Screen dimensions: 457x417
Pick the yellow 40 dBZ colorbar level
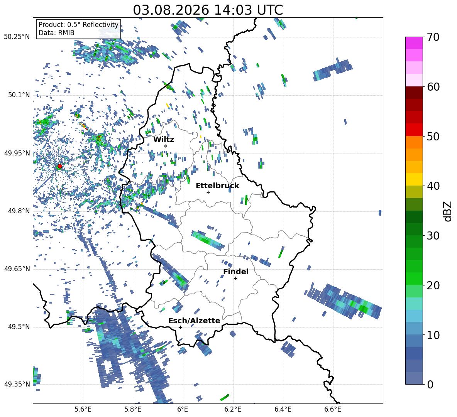pyautogui.click(x=414, y=179)
